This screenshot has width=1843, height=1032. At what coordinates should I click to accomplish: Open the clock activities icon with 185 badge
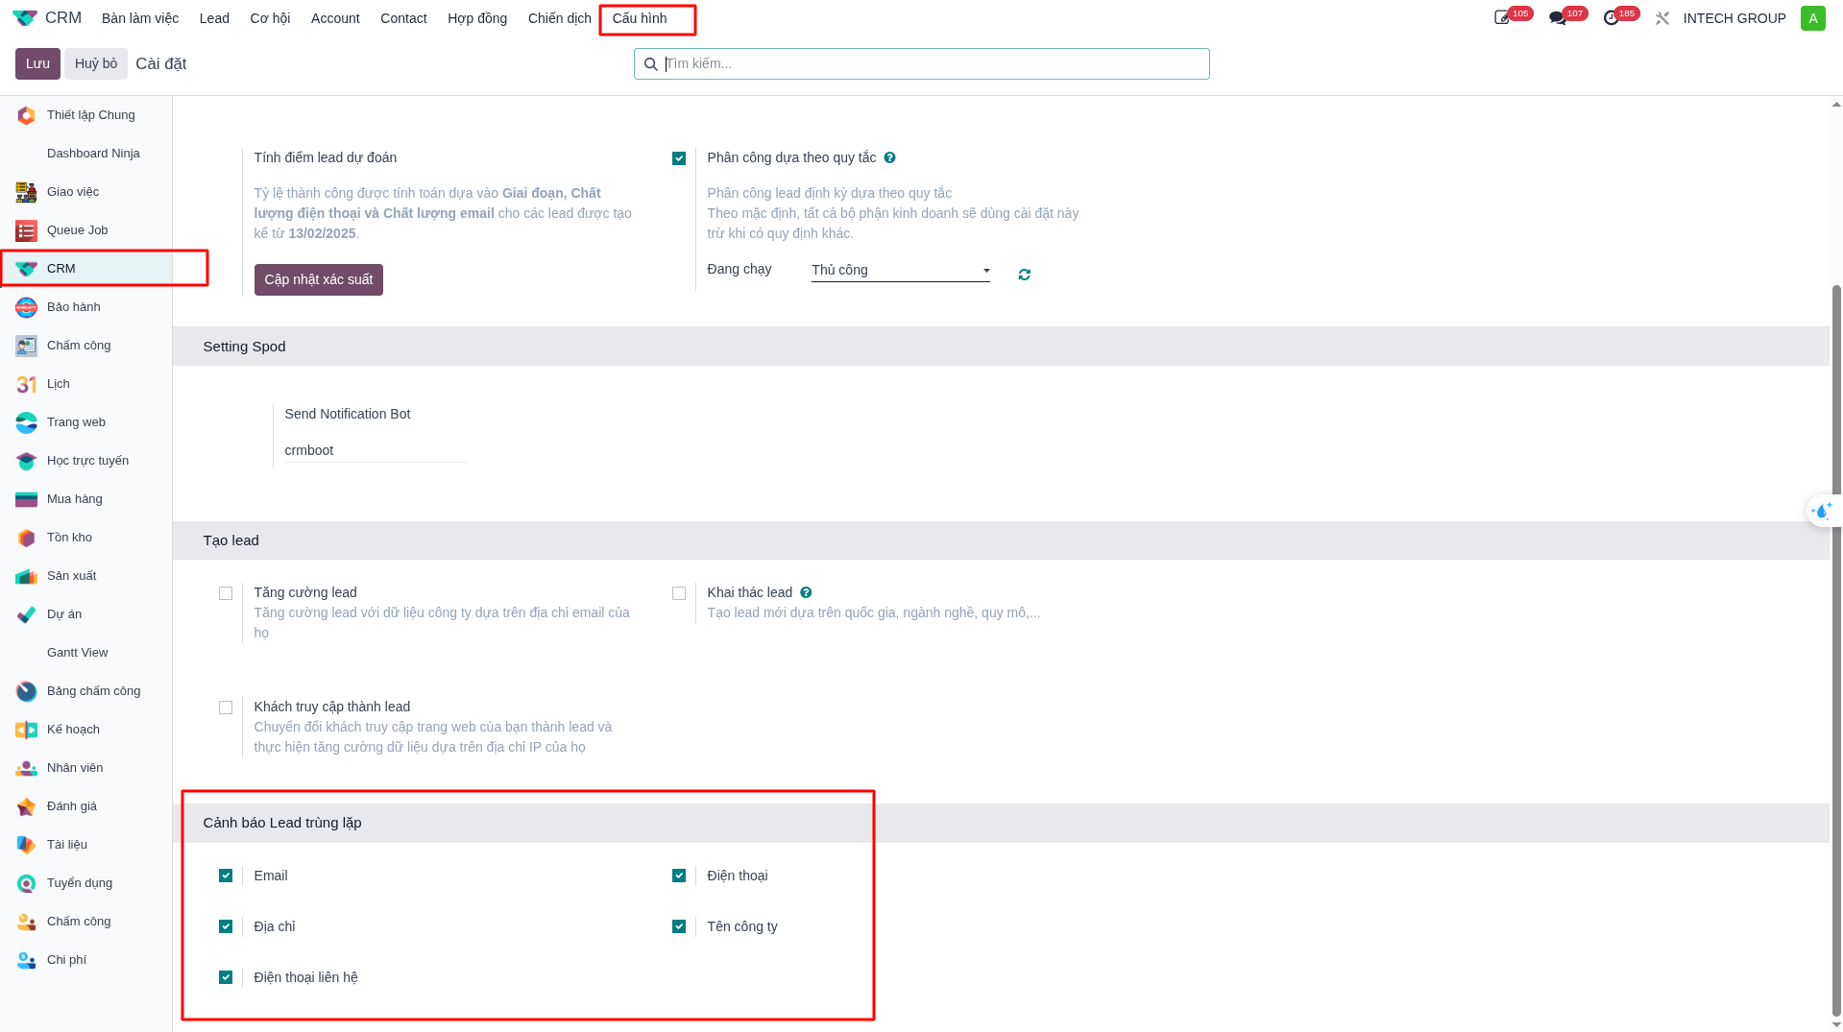(x=1611, y=18)
